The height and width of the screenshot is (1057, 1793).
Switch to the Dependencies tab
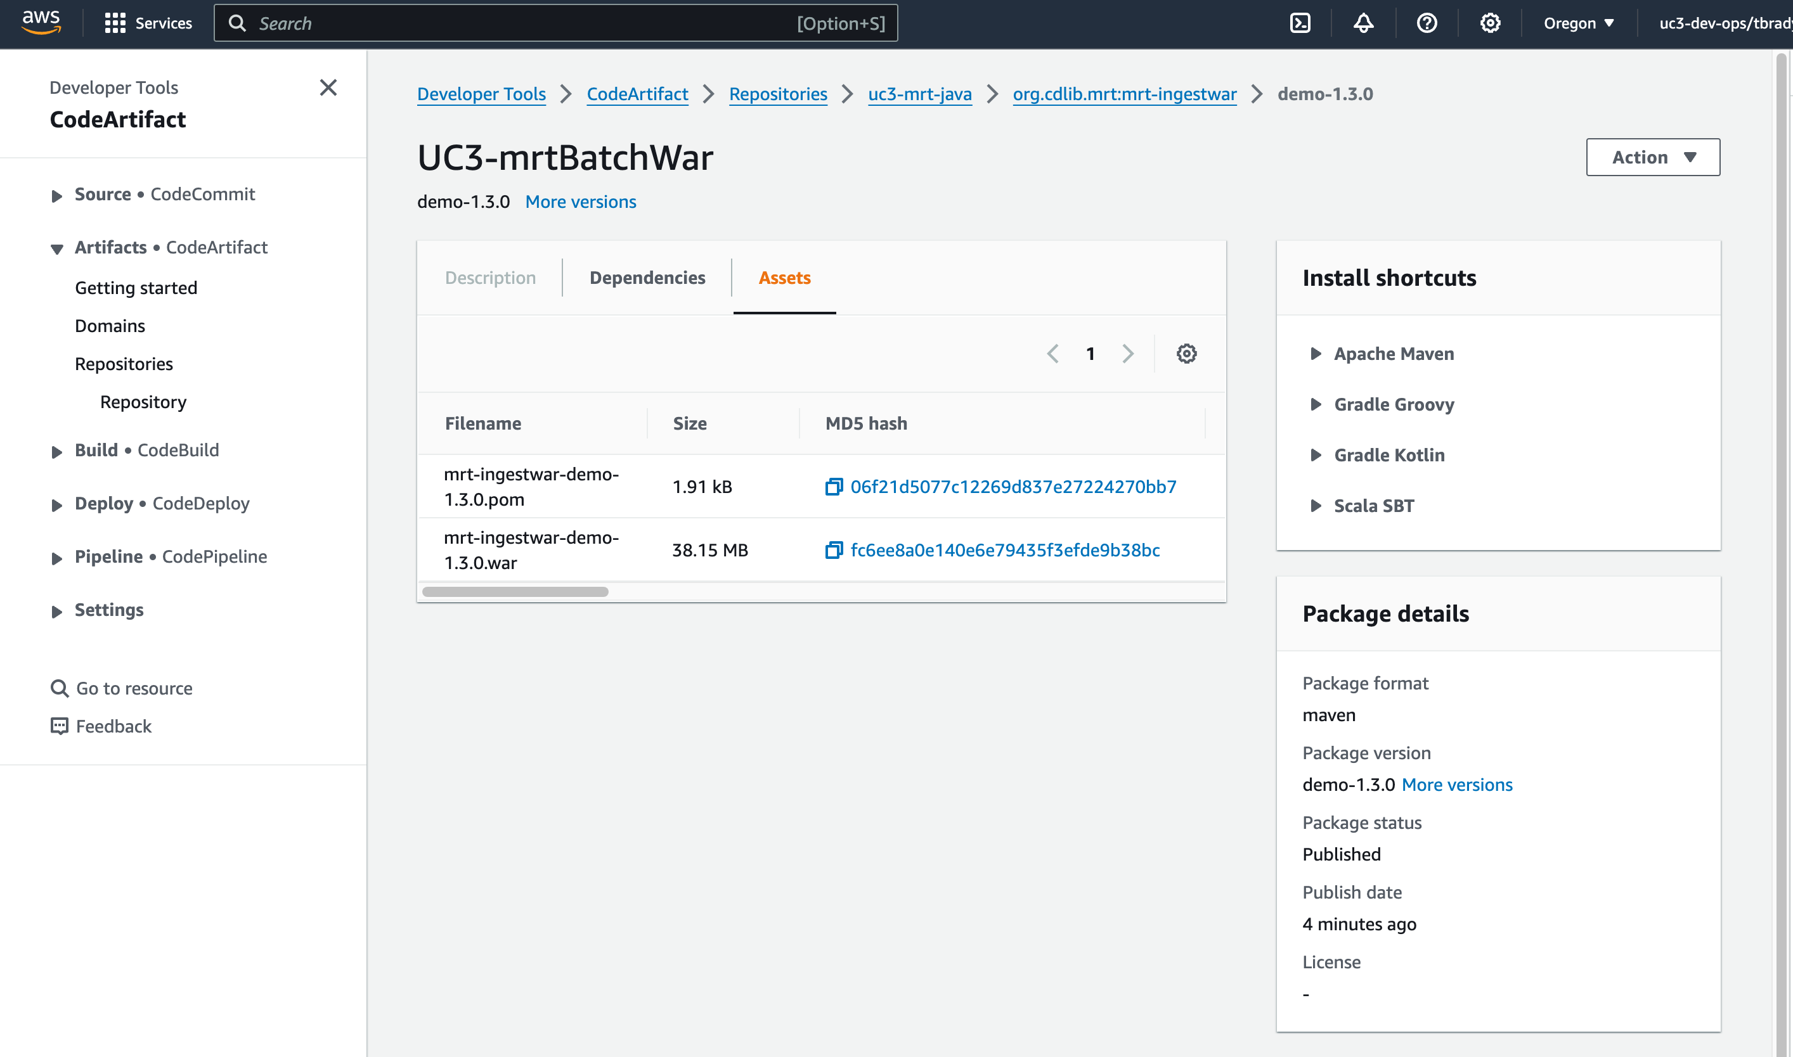[647, 278]
